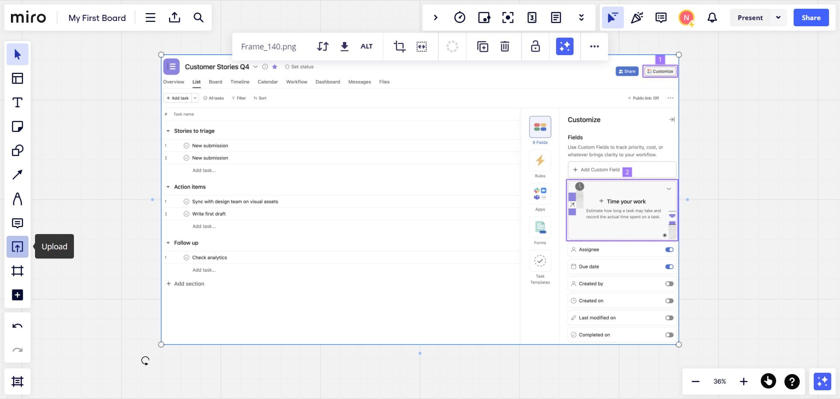The image size is (840, 399).
Task: Crop the selected image
Action: (x=399, y=46)
